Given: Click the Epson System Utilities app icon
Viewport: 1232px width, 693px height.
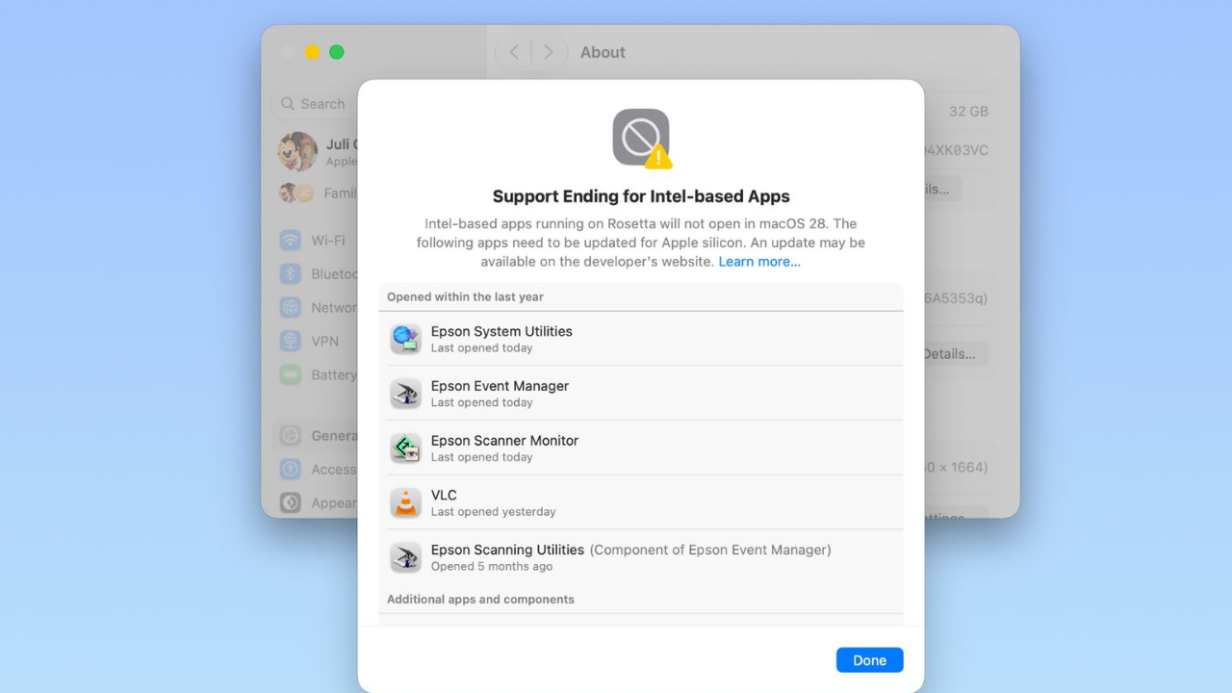Looking at the screenshot, I should coord(405,339).
